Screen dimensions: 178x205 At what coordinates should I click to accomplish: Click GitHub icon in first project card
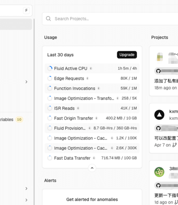pyautogui.click(x=158, y=71)
